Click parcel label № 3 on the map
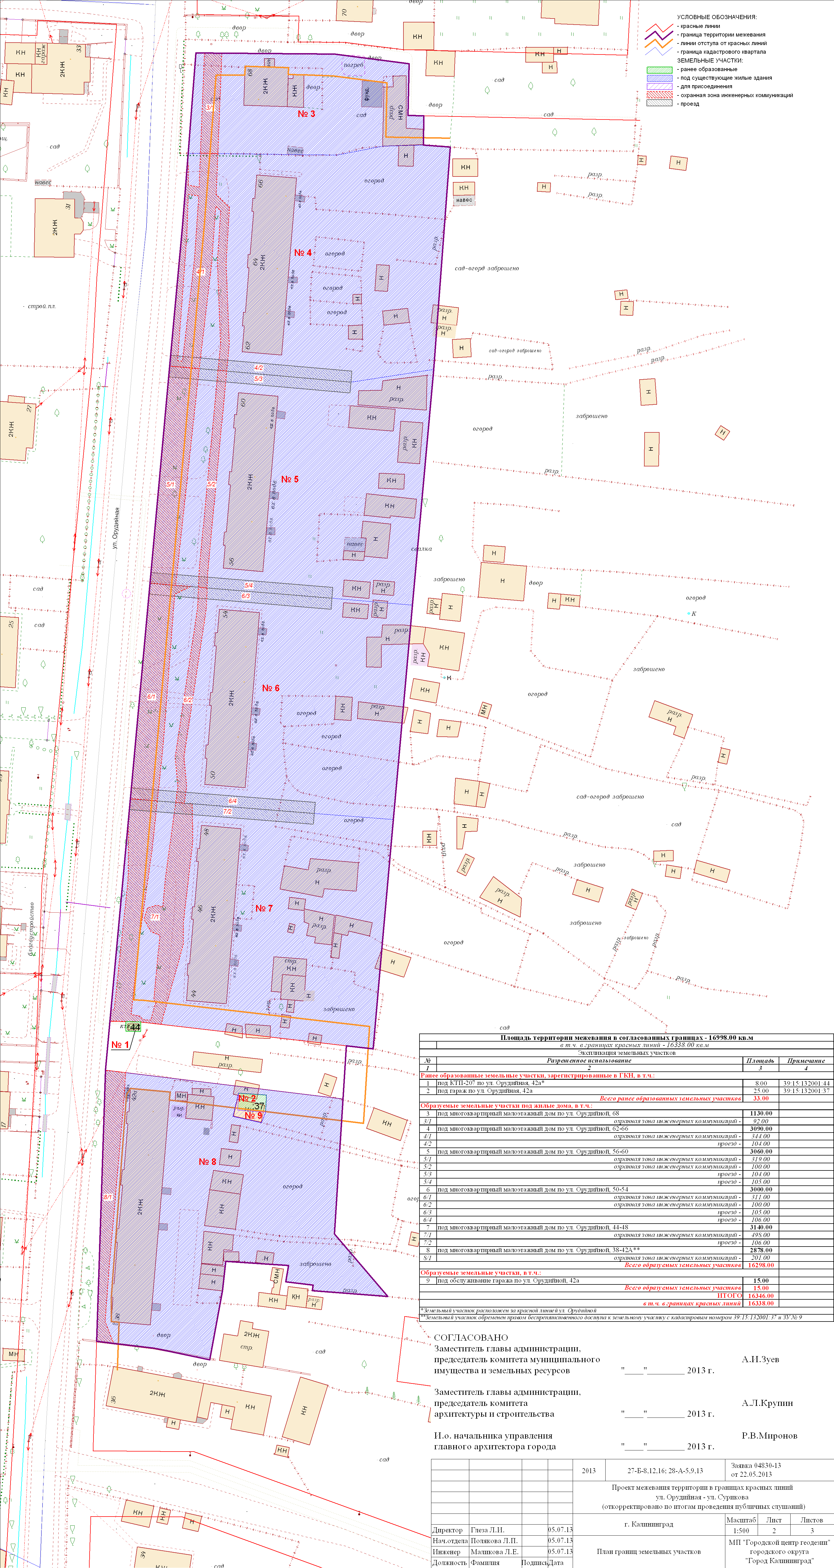The width and height of the screenshot is (834, 1568). coord(306,114)
